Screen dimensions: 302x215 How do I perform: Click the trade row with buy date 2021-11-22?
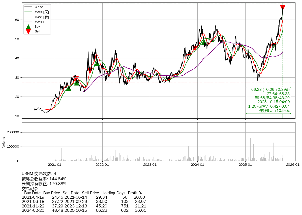point(84,206)
